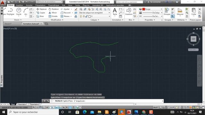Toggle group selection button in Groupes panel
The height and width of the screenshot is (115, 205).
tap(173, 16)
